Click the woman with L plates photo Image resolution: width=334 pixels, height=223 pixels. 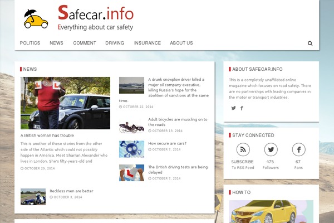pos(65,103)
